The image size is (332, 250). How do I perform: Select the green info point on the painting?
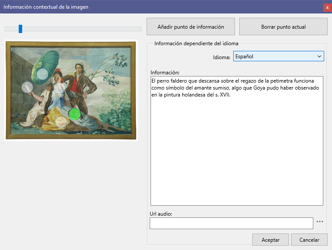click(x=74, y=114)
